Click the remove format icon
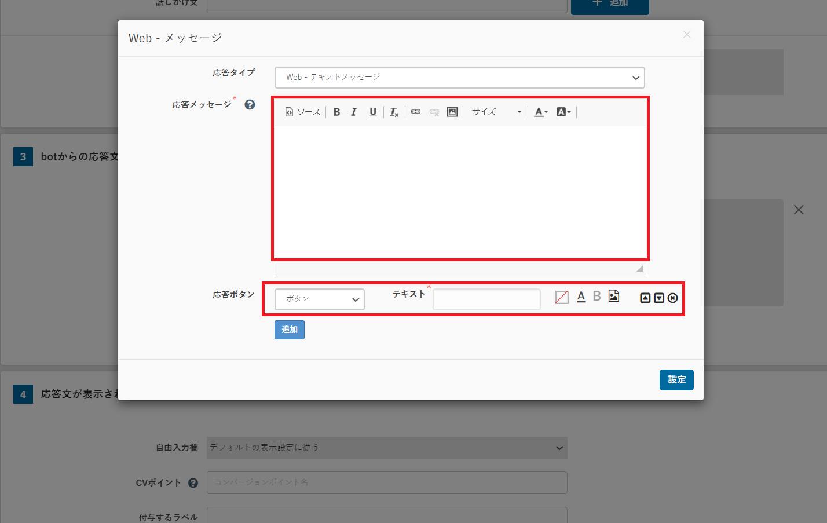This screenshot has height=523, width=827. click(x=394, y=112)
